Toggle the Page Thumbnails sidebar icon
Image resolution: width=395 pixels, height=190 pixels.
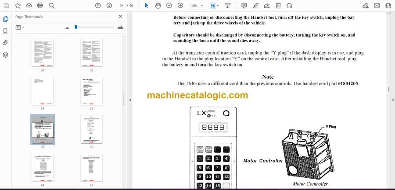[x=6, y=19]
